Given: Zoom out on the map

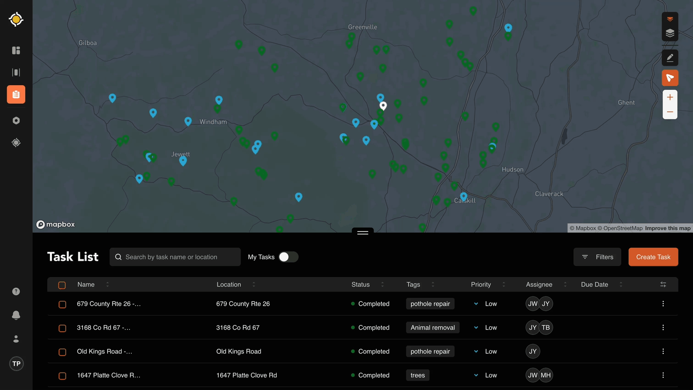Looking at the screenshot, I should pyautogui.click(x=670, y=112).
